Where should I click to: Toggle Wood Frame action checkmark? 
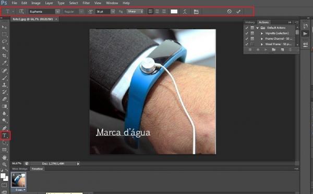(247, 44)
